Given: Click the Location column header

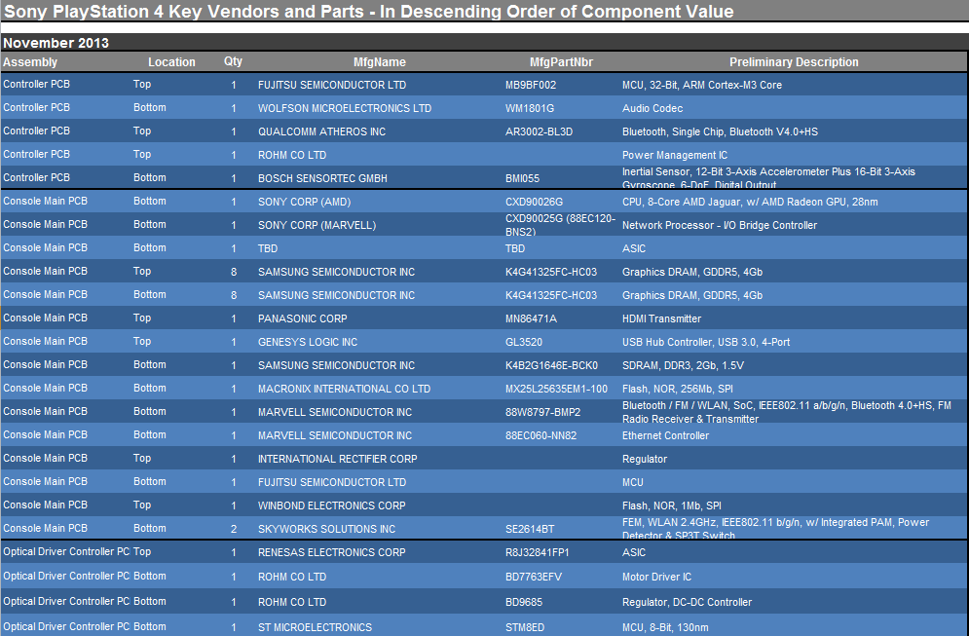Looking at the screenshot, I should click(x=171, y=62).
